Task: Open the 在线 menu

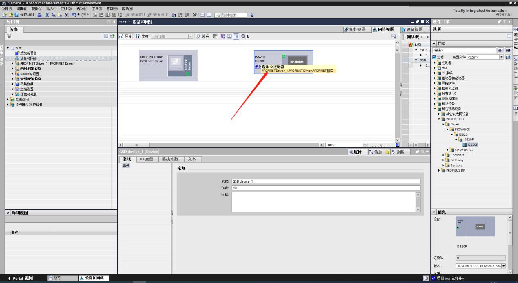Action: coord(66,9)
